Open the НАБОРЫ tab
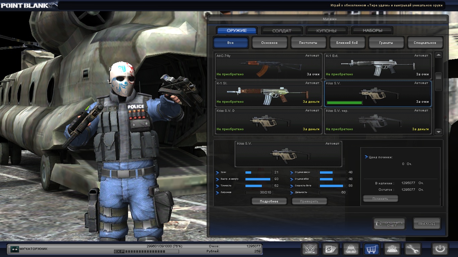Image resolution: width=458 pixels, height=257 pixels. pos(373,30)
